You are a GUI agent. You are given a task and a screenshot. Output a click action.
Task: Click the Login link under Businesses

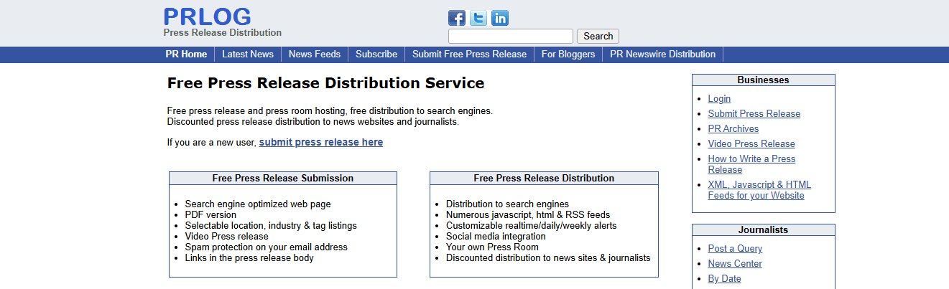(x=719, y=99)
